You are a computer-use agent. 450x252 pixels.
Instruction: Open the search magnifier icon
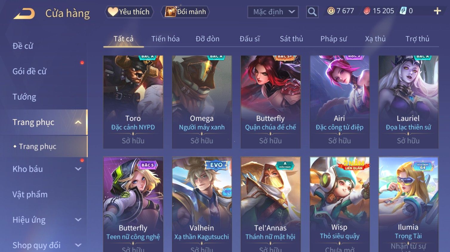(312, 12)
